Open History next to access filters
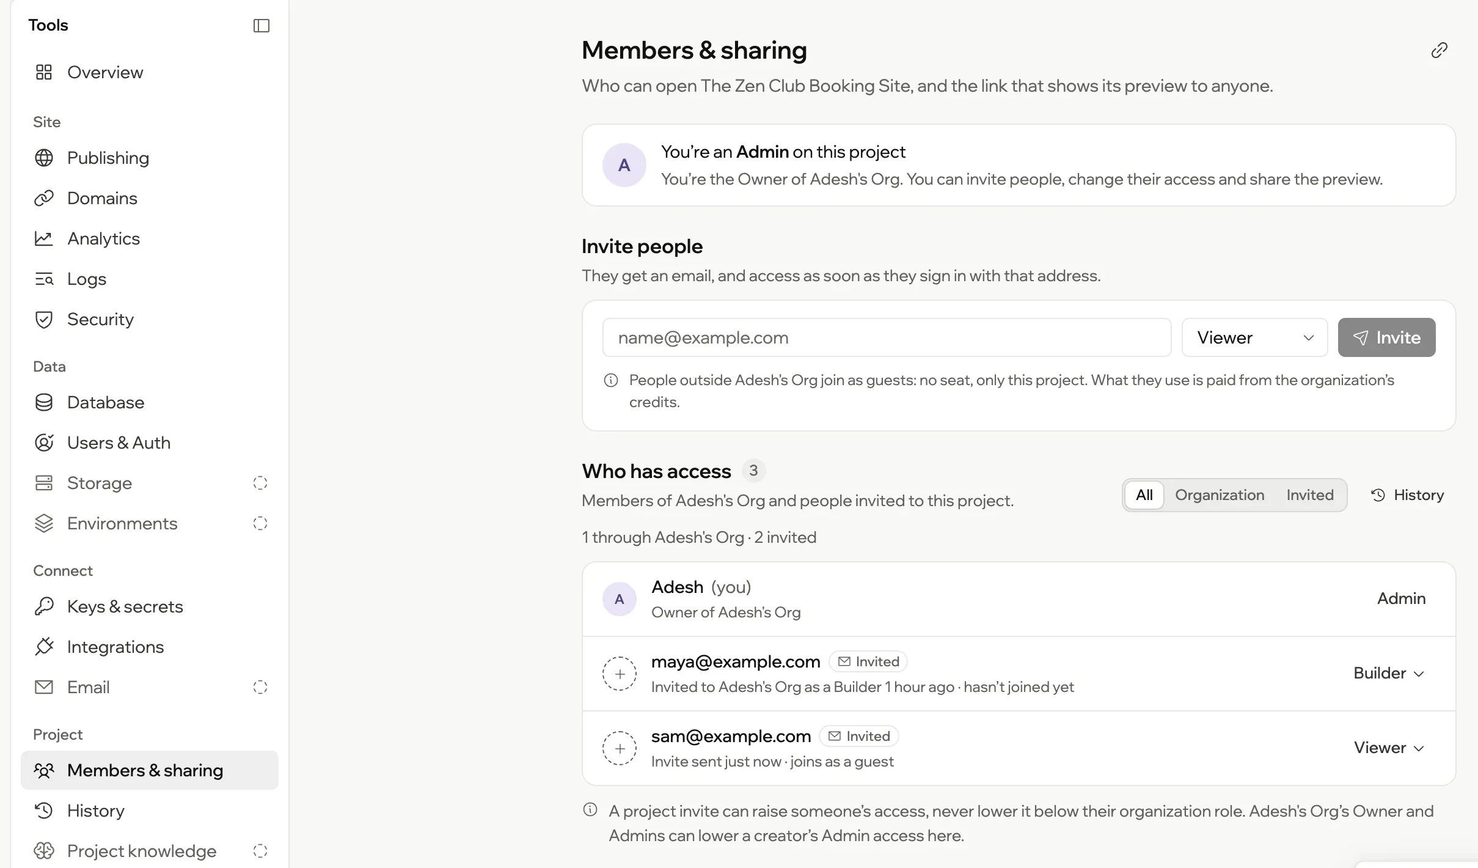Viewport: 1478px width, 868px height. pyautogui.click(x=1407, y=495)
